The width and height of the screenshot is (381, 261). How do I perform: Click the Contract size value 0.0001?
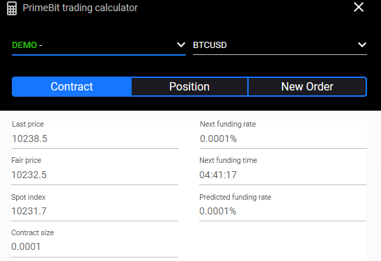pyautogui.click(x=26, y=246)
